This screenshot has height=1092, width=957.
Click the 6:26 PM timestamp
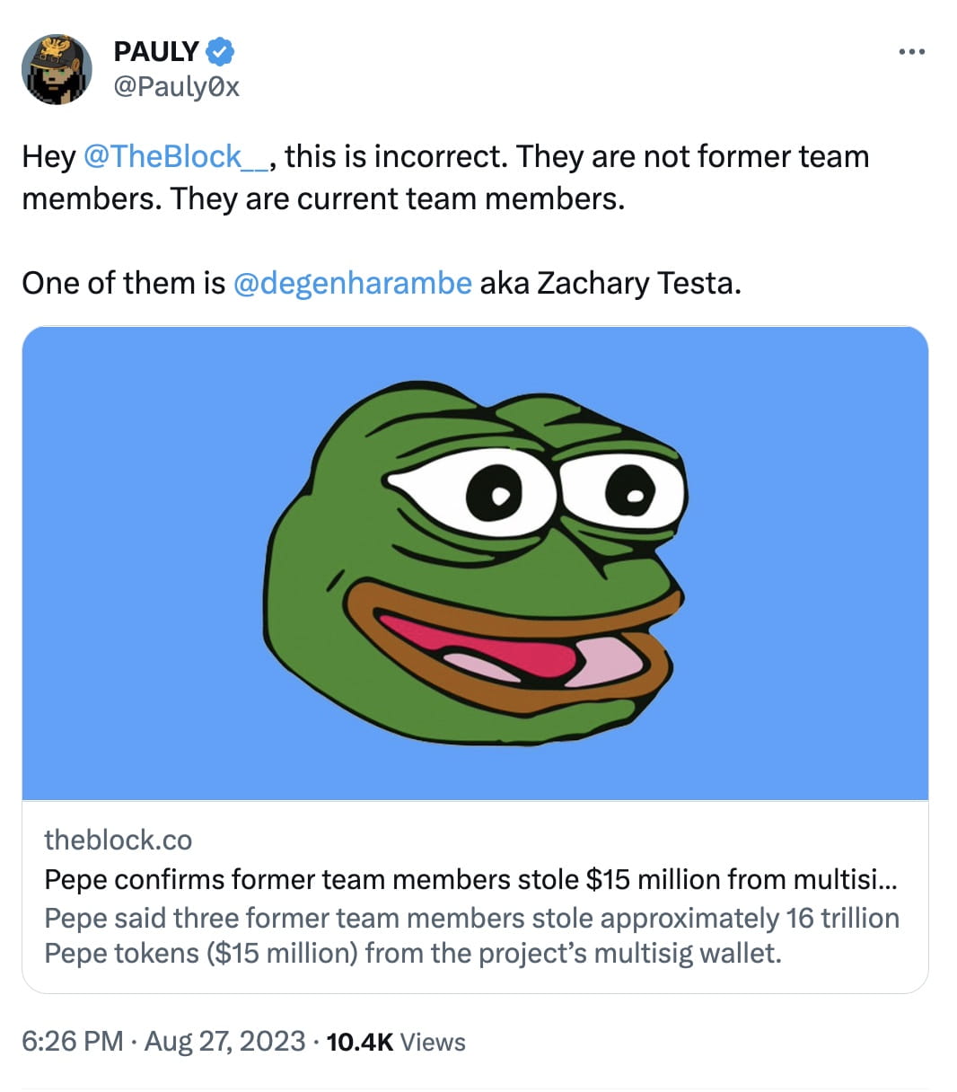tap(72, 1041)
